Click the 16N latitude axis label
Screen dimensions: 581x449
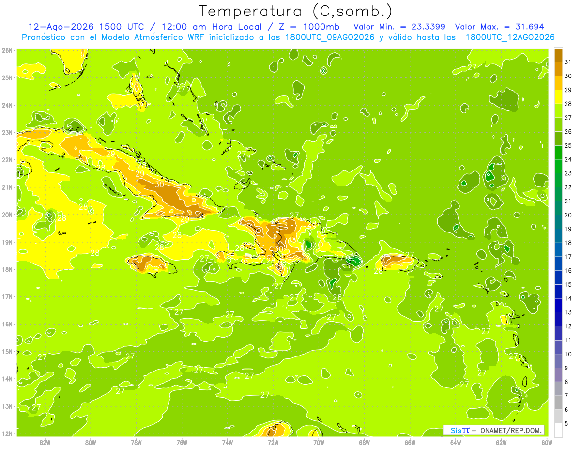click(7, 324)
